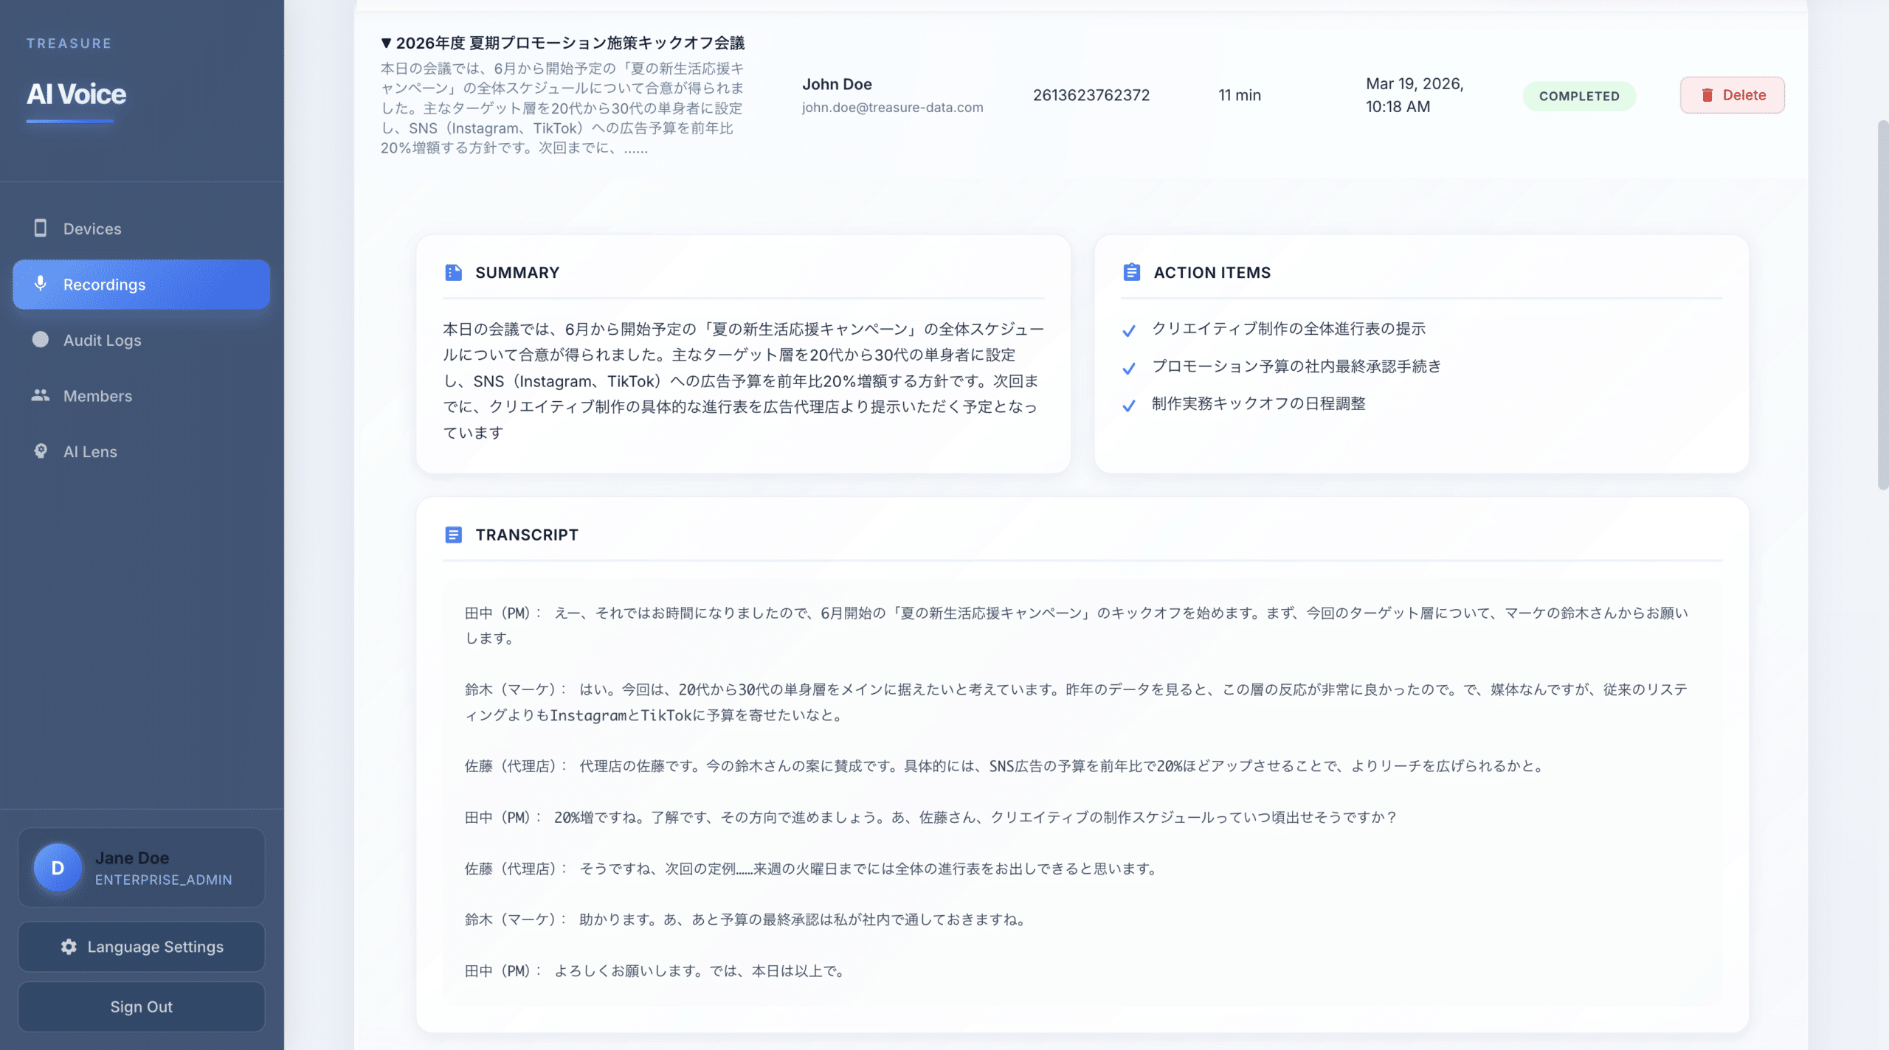The width and height of the screenshot is (1889, 1050).
Task: Click transcript line 佐藤（代理店）： 代理店の佐藤です
Action: [x=1006, y=766]
